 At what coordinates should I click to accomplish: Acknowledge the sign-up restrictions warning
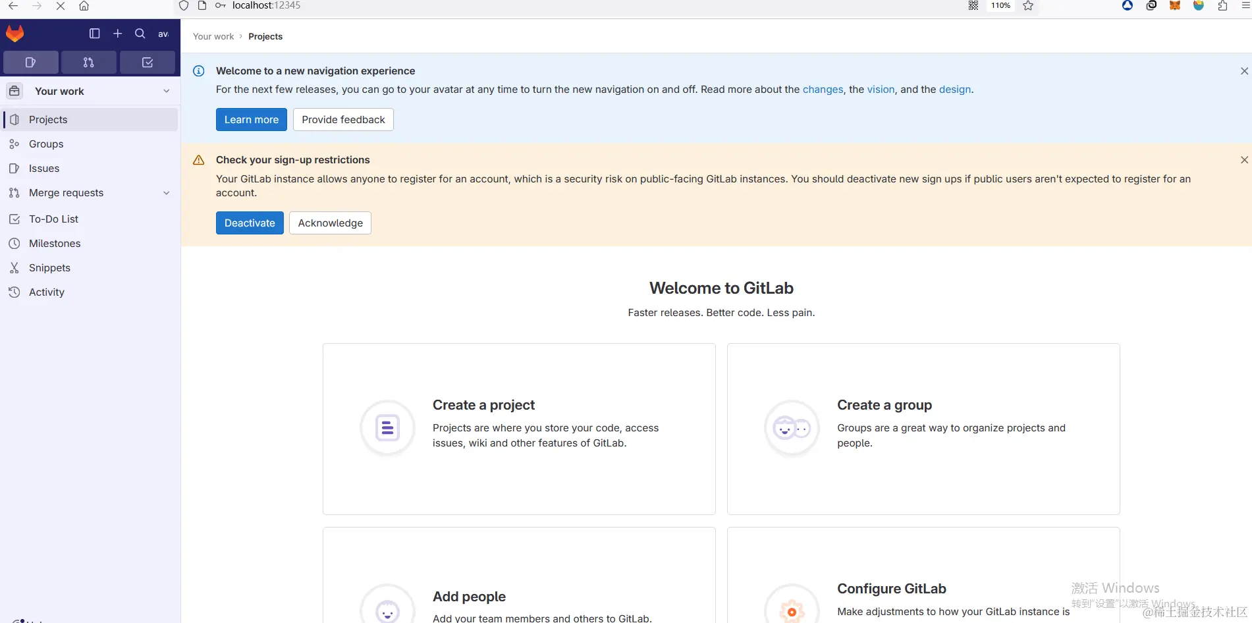tap(330, 223)
